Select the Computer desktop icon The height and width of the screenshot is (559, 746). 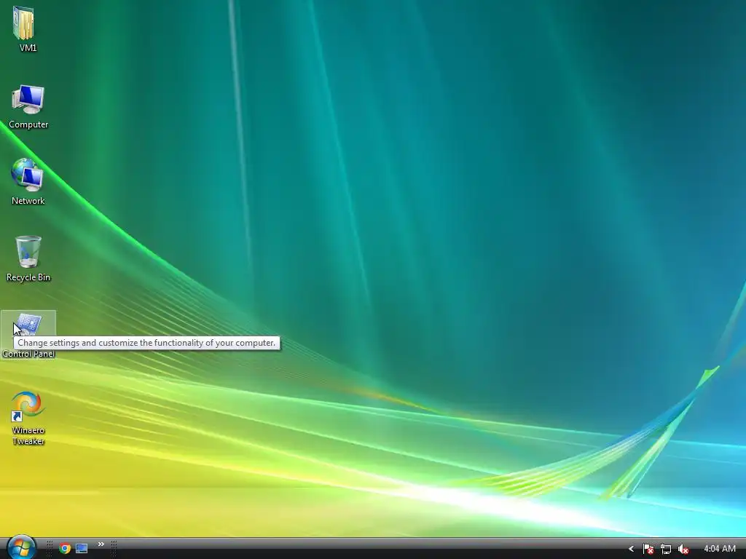tap(28, 99)
